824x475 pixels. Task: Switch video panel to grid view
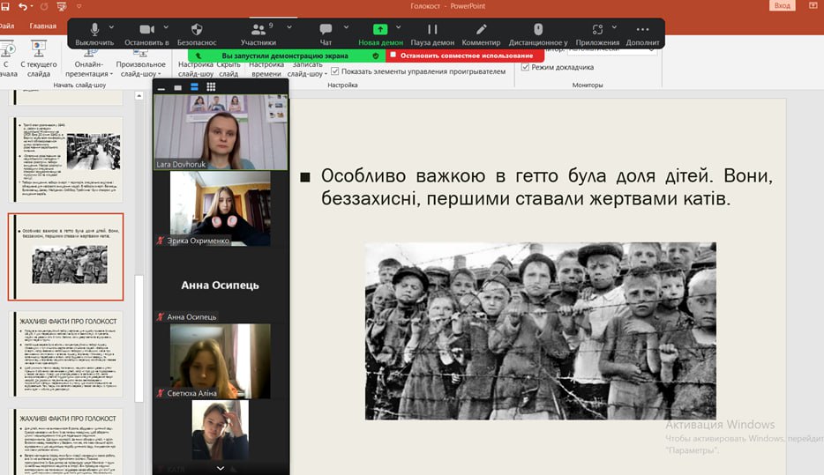211,87
